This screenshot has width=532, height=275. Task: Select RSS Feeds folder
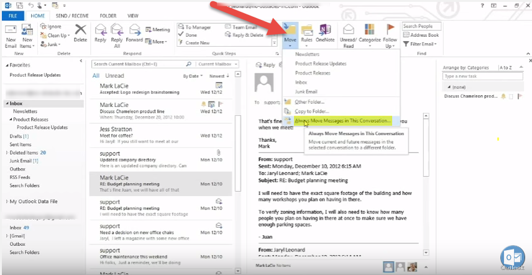coord(20,177)
